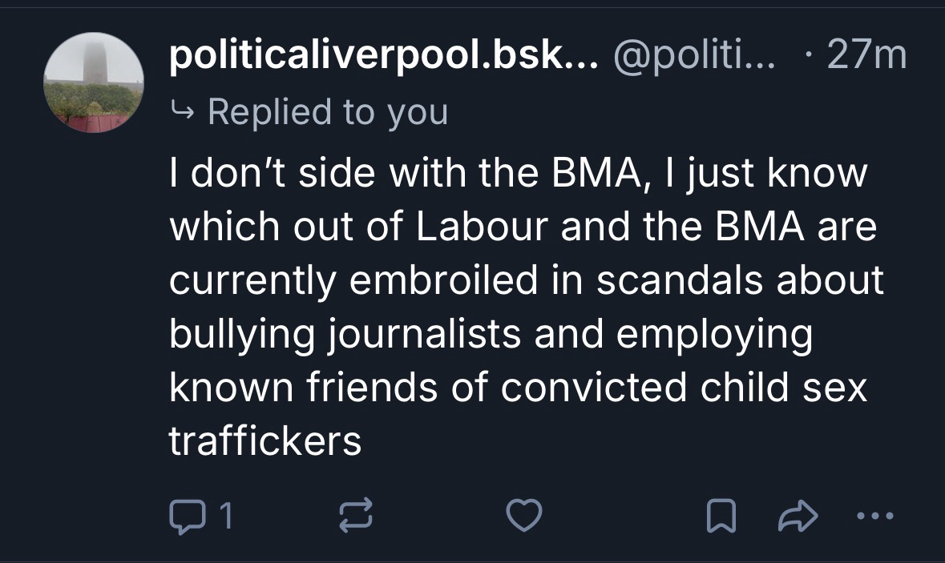Click the word "traffickers" in the post

(265, 440)
